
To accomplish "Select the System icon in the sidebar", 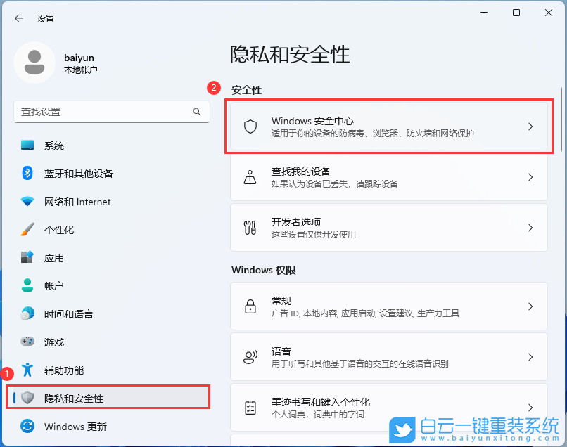I will click(x=26, y=145).
